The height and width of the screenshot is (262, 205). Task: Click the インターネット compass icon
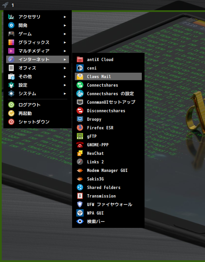pyautogui.click(x=11, y=59)
